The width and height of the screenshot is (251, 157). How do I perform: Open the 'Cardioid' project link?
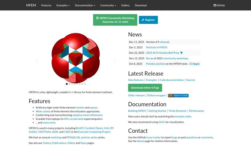pyautogui.click(x=89, y=128)
